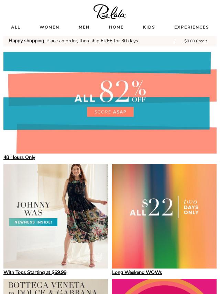The image size is (220, 294).
Task: Open the All 82% Off banner
Action: coord(110,103)
